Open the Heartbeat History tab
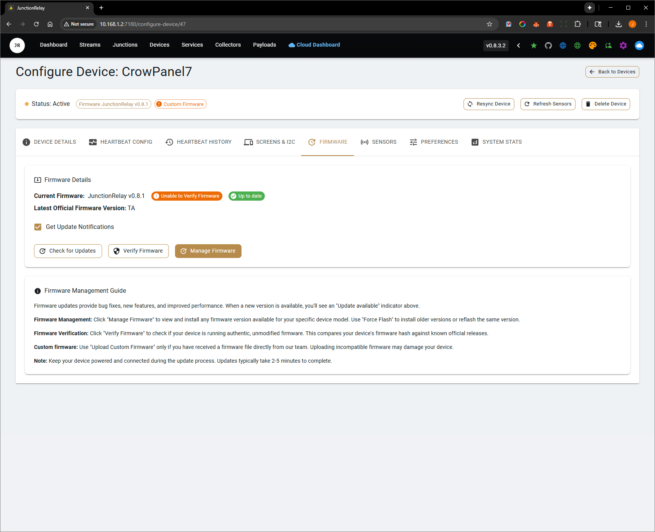 click(199, 142)
